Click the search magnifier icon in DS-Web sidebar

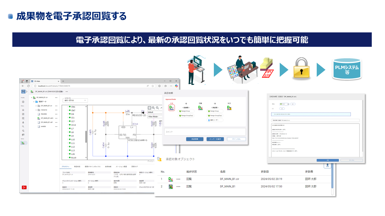[23, 127]
